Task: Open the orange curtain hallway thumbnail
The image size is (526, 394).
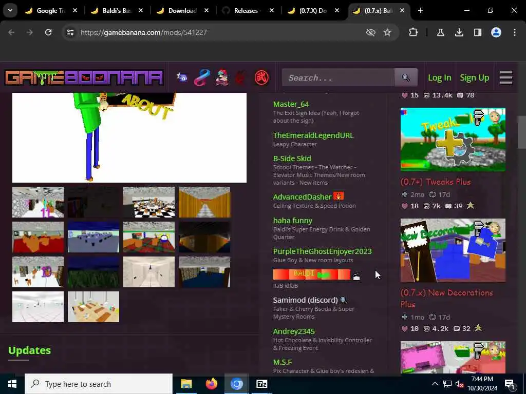Action: [x=204, y=202]
